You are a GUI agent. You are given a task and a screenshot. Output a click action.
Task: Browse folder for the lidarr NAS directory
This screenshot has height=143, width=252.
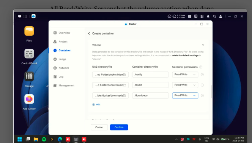tap(125, 75)
